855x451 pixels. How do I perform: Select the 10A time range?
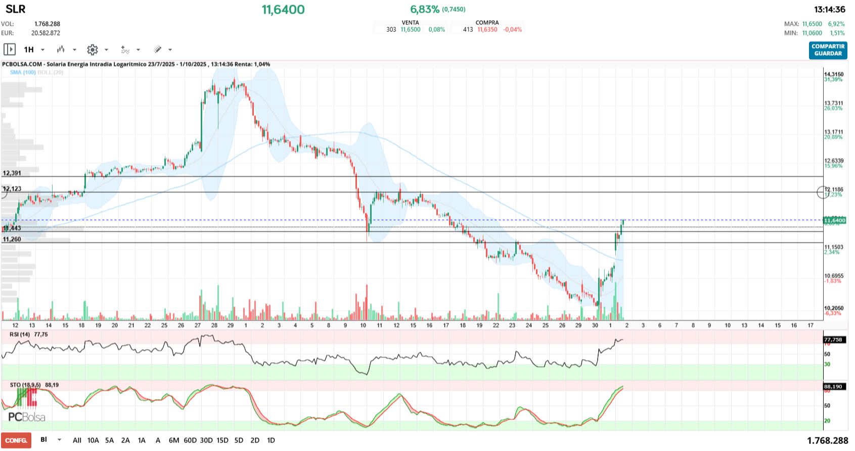[93, 440]
